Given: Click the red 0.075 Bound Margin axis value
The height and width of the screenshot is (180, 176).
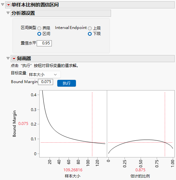Looking at the screenshot, I should 23,124.
